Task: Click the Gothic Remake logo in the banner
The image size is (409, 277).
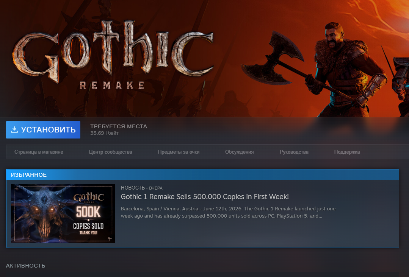Action: point(113,55)
